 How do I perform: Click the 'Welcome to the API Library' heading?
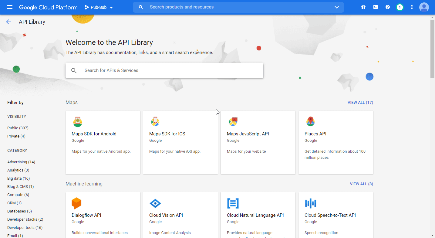[x=109, y=42]
